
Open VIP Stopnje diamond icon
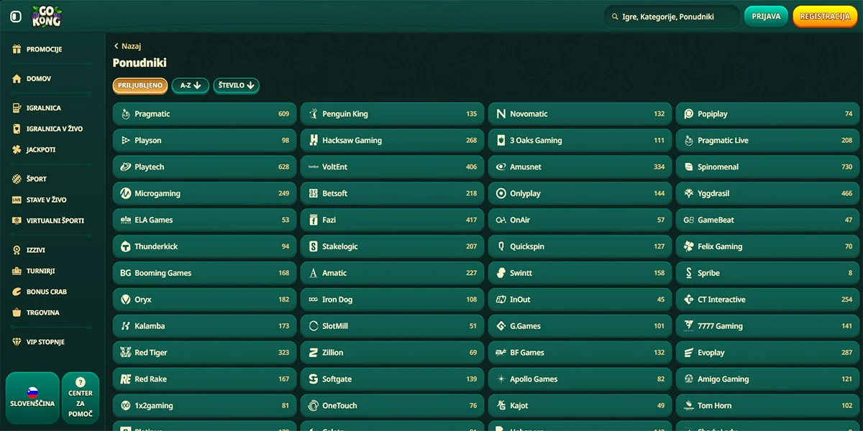tap(17, 343)
